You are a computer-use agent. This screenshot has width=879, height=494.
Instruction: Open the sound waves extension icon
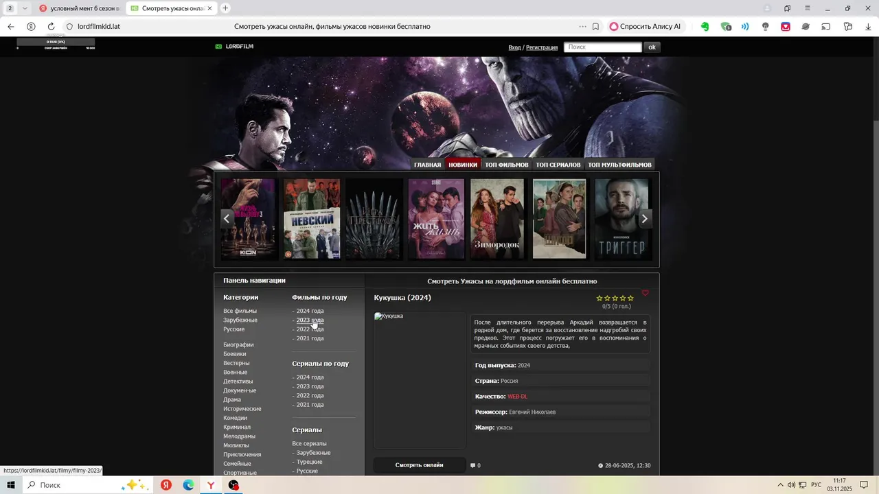(x=745, y=27)
